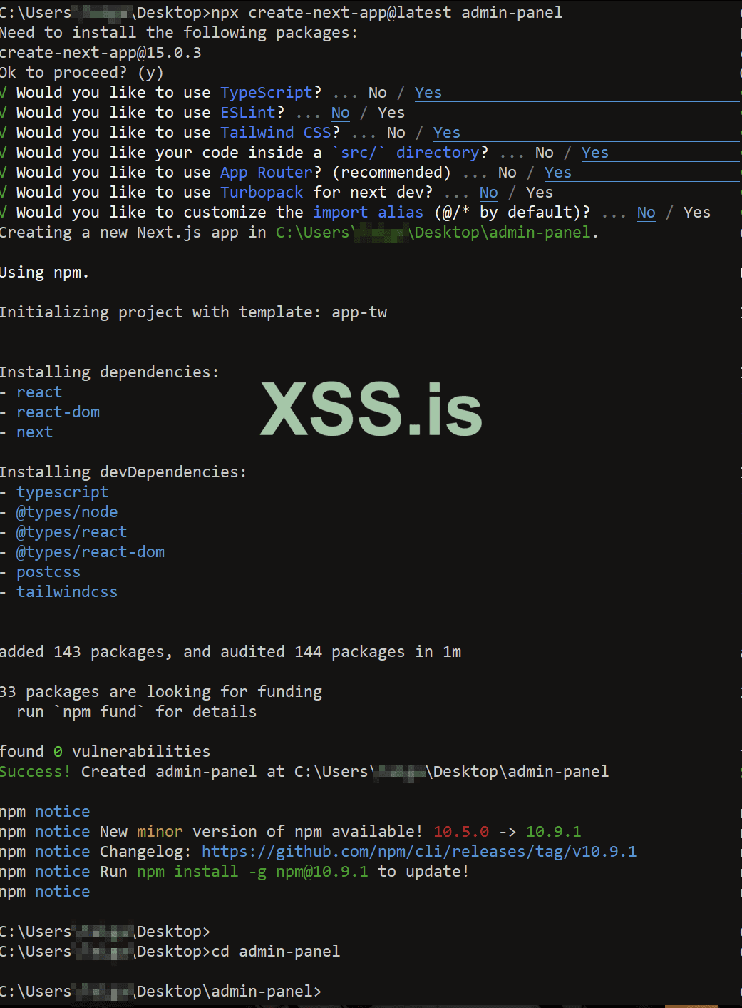742x1008 pixels.
Task: Click 'added 143 packages' summary line
Action: click(x=231, y=652)
